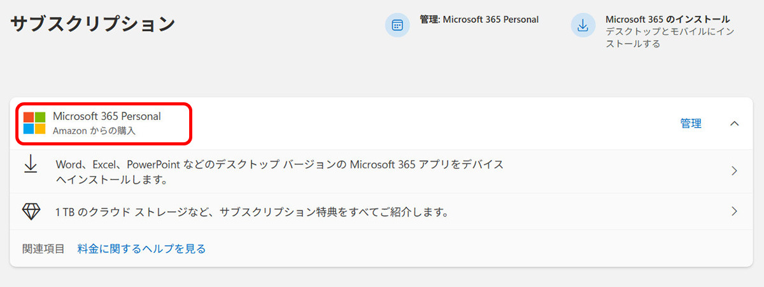Select the デスクトップとモバイルにインストールする description text
The image size is (764, 287).
670,37
